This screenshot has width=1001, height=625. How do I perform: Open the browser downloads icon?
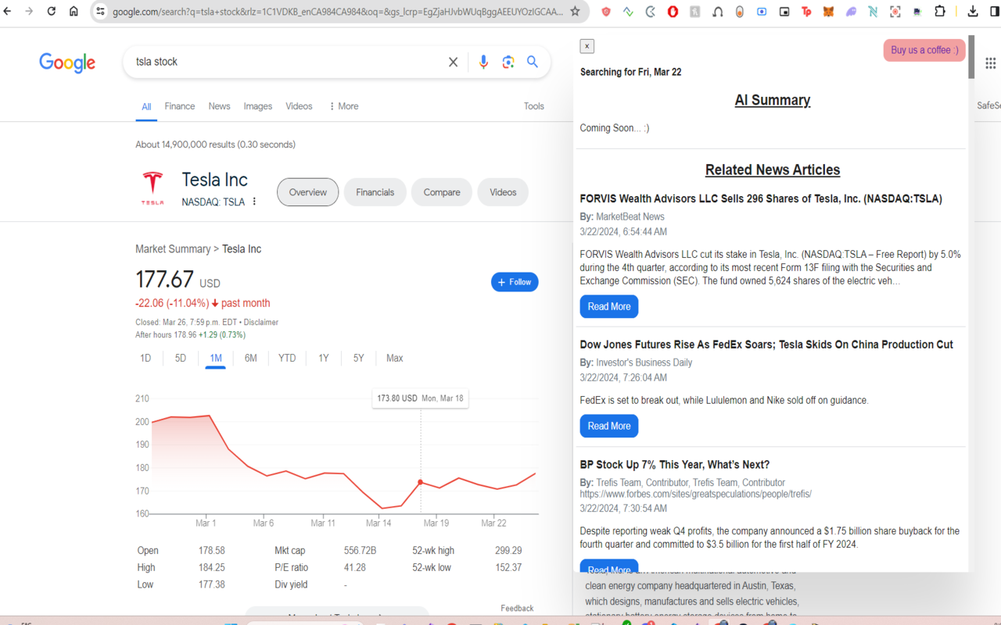[972, 12]
